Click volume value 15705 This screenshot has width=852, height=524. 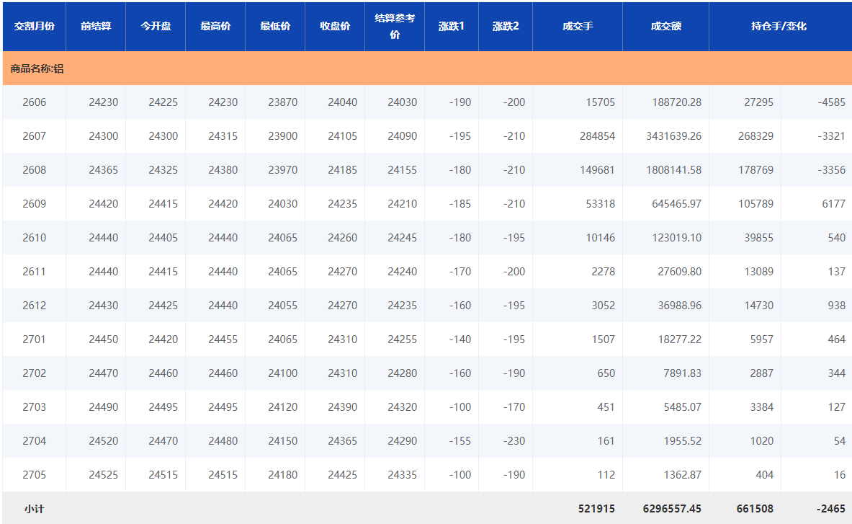pos(601,102)
